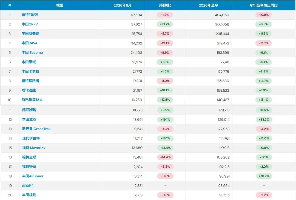Open the 丰田卡罗拉 model link
296x200 pixels.
[x=30, y=71]
